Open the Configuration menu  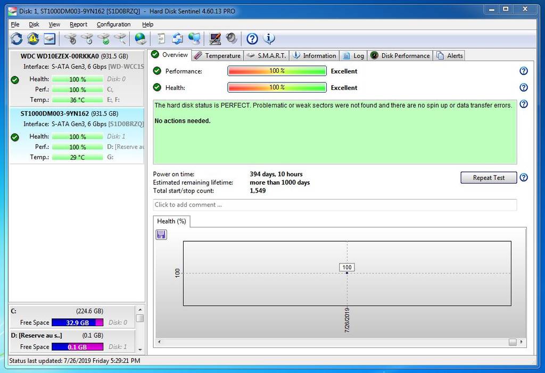(113, 24)
